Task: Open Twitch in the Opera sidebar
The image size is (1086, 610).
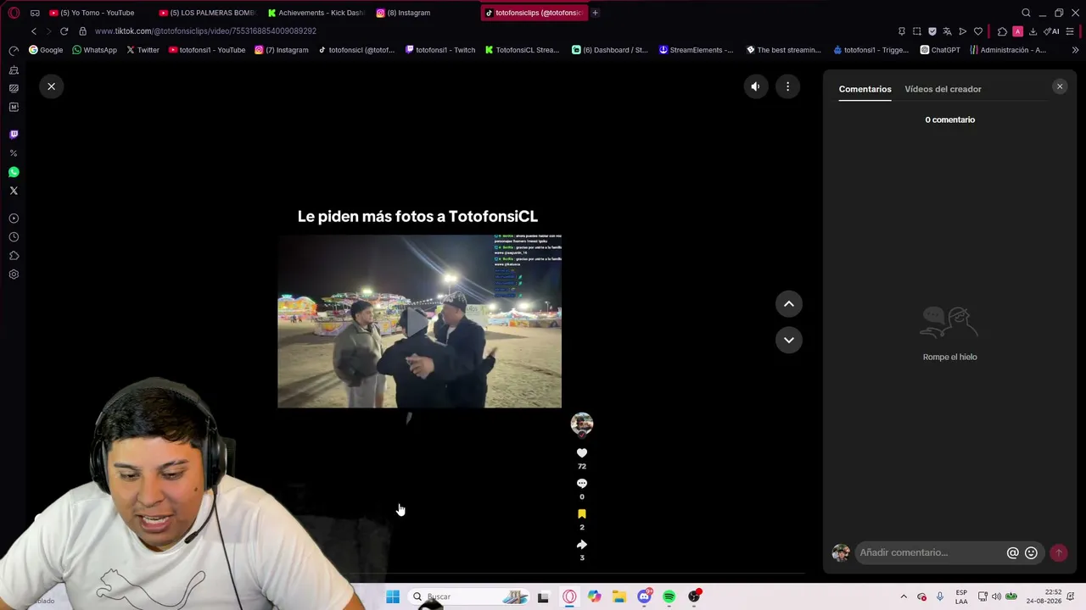Action: tap(14, 135)
